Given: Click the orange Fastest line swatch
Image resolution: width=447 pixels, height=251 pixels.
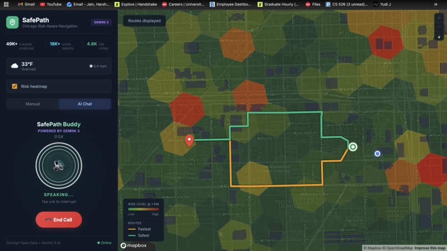Looking at the screenshot, I should click(131, 229).
